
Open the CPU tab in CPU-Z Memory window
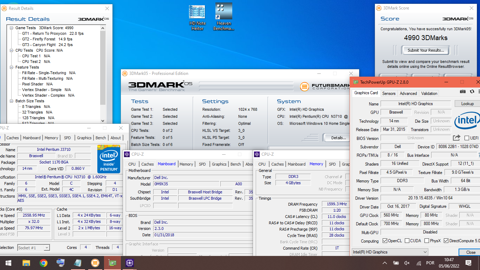[262, 164]
